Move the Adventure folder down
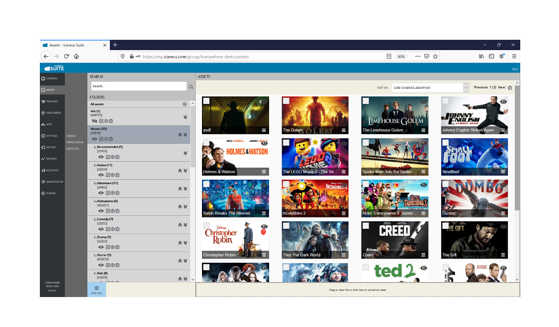 point(186,189)
